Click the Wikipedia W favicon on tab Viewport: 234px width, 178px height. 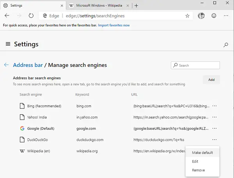71,5
